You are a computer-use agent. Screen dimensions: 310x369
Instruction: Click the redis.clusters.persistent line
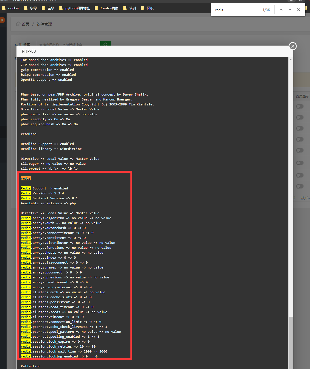pos(55,302)
